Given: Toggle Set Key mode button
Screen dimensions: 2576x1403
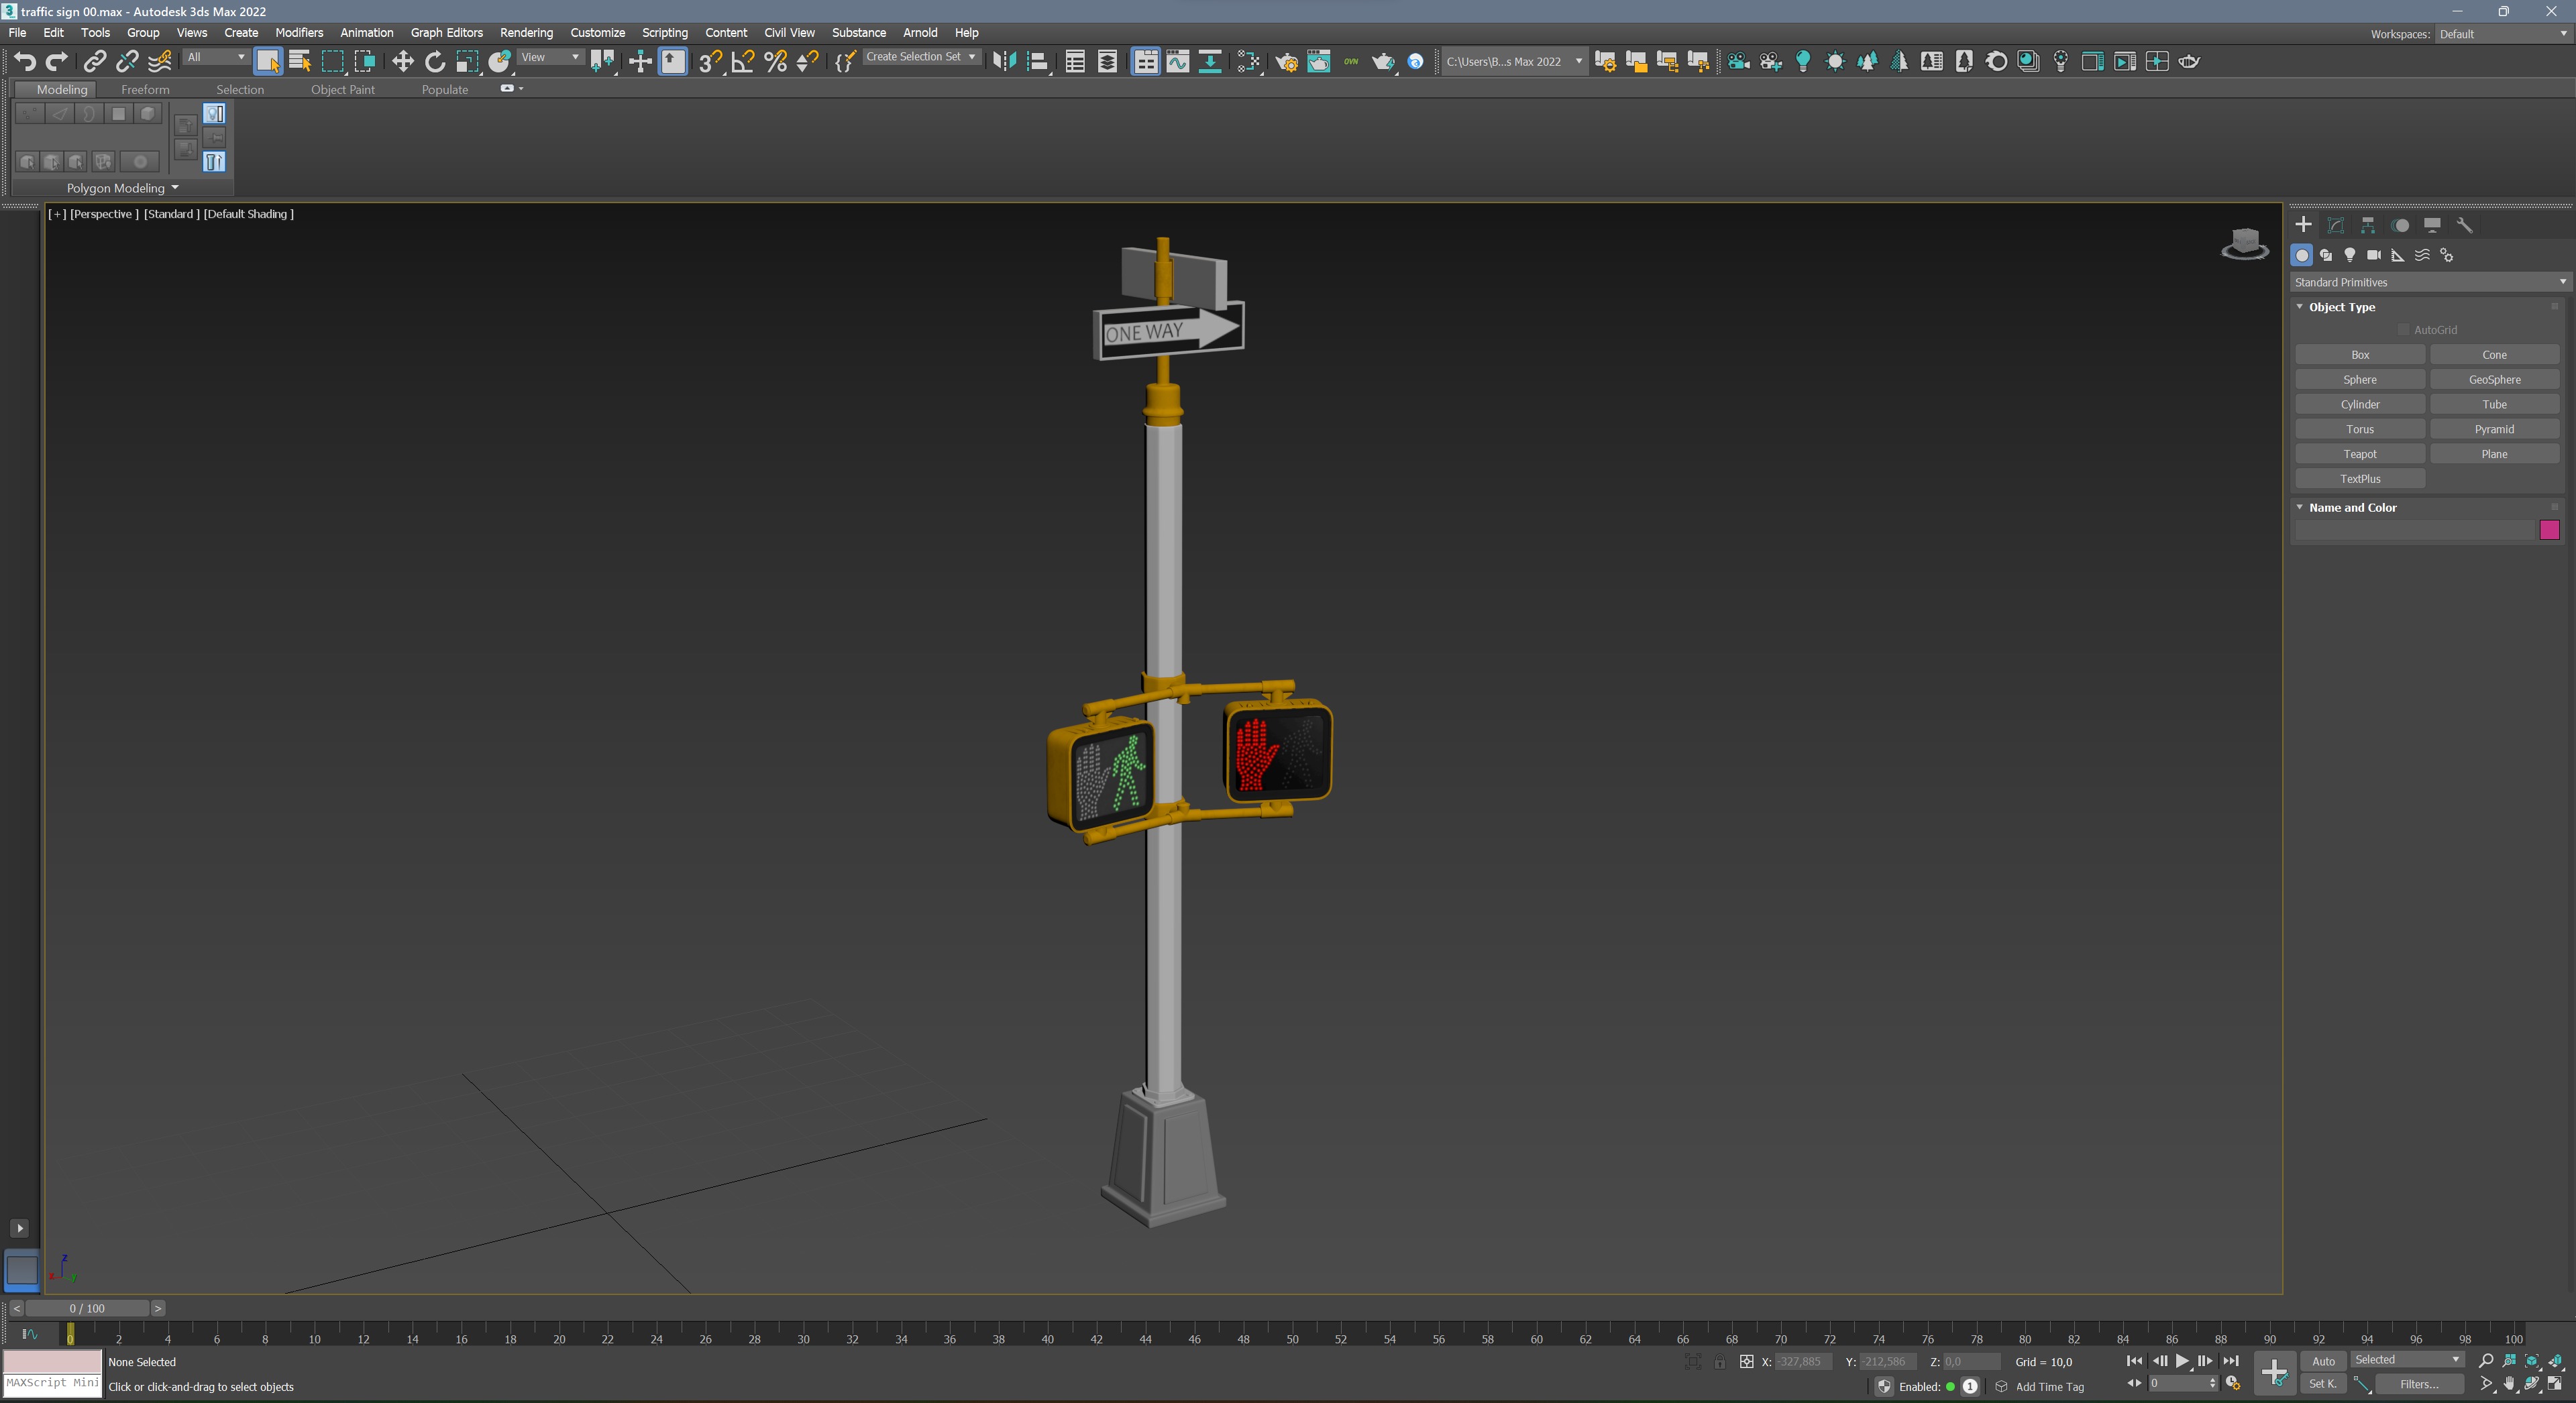Looking at the screenshot, I should click(x=2323, y=1384).
